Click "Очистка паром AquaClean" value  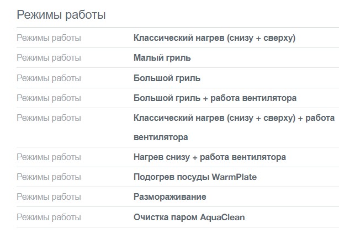click(189, 217)
